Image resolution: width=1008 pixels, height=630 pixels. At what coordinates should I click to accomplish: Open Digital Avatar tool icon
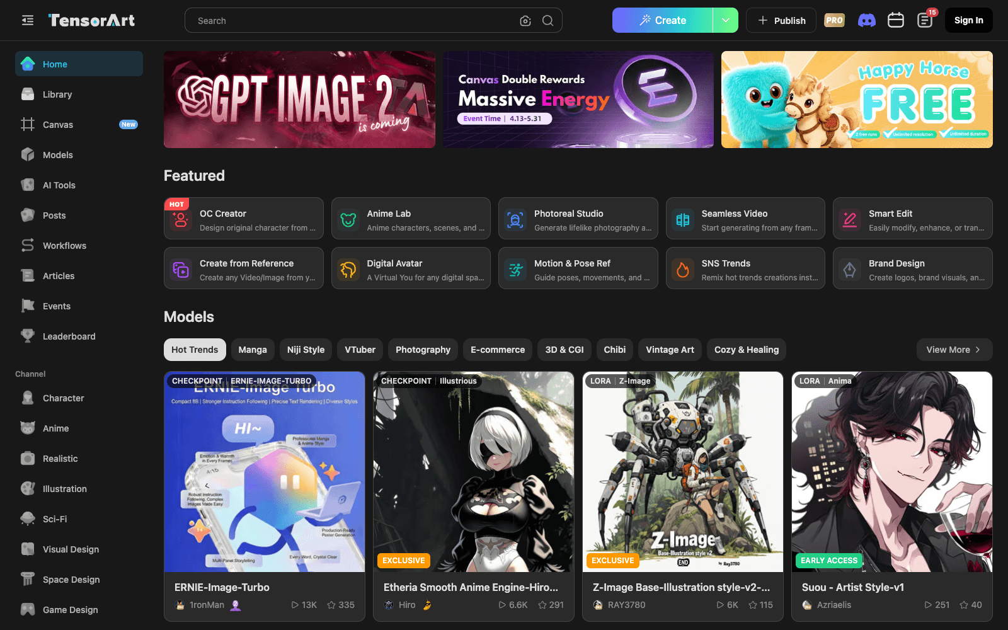coord(348,270)
